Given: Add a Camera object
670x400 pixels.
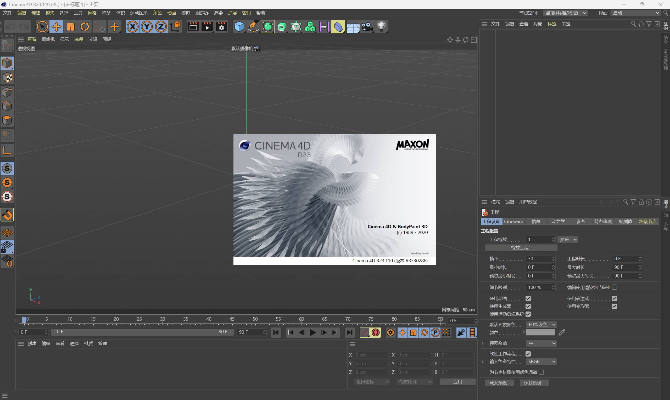Looking at the screenshot, I should (367, 27).
